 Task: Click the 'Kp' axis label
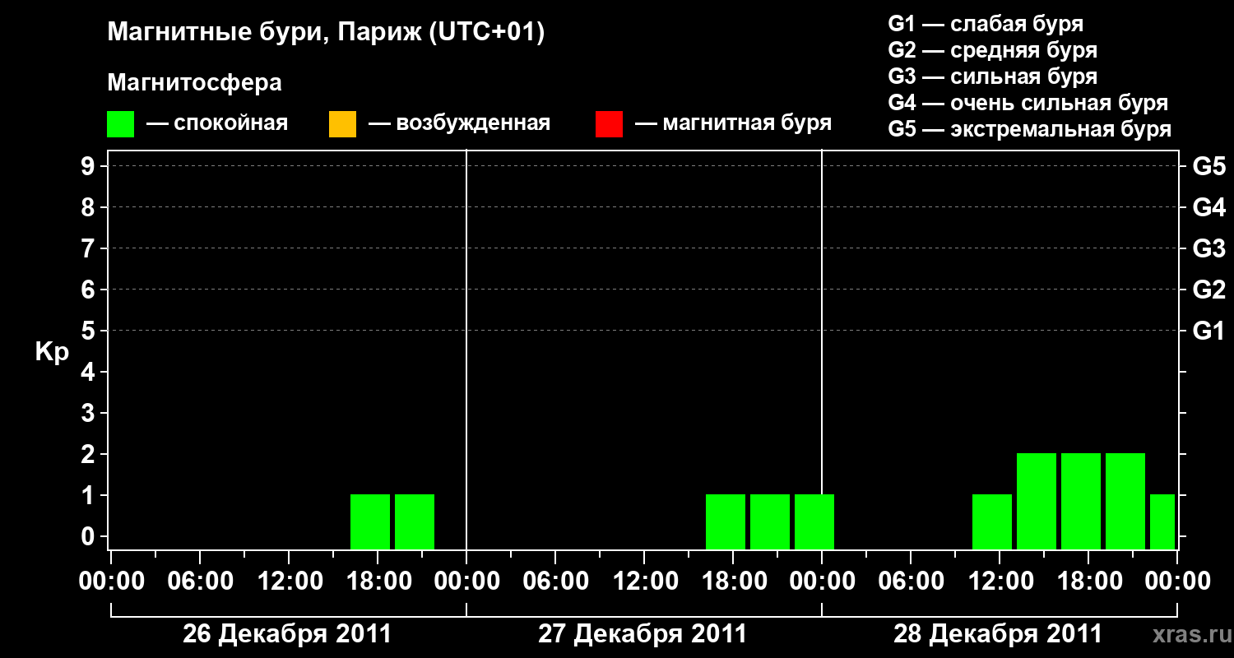point(52,352)
